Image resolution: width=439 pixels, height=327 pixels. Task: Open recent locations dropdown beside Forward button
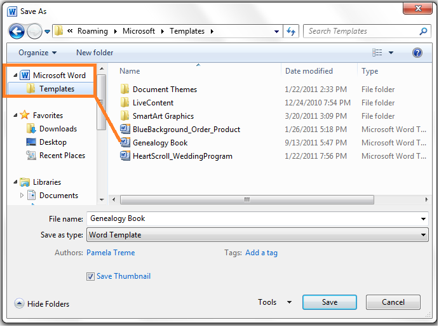pyautogui.click(x=47, y=32)
